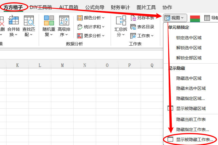Click the 合并转换 icon
This screenshot has height=145, width=218.
13,20
